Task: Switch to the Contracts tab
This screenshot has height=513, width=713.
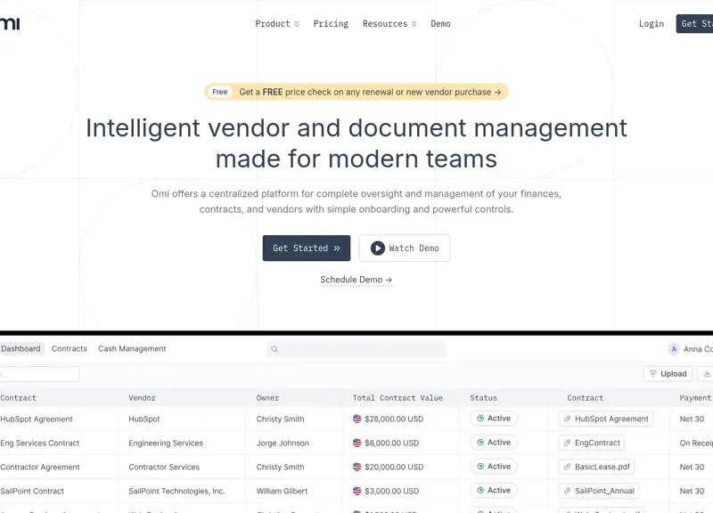Action: pos(70,349)
